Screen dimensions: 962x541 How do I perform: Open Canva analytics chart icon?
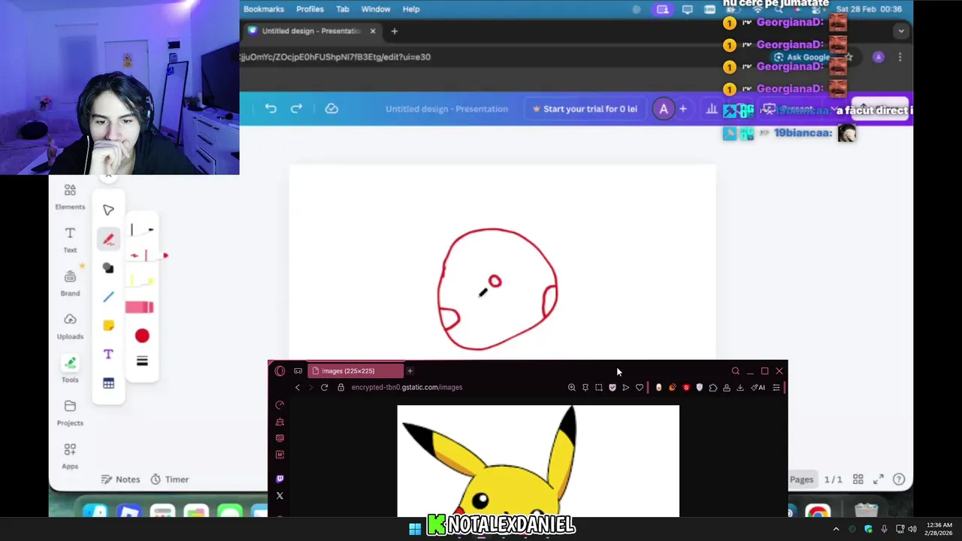click(x=712, y=109)
